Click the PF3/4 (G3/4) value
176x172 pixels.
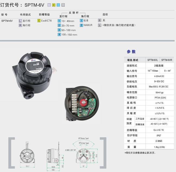tap(160, 98)
